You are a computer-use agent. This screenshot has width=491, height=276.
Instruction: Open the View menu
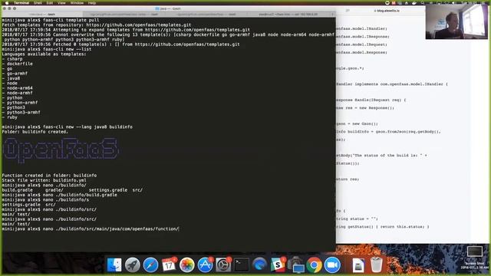click(x=61, y=2)
